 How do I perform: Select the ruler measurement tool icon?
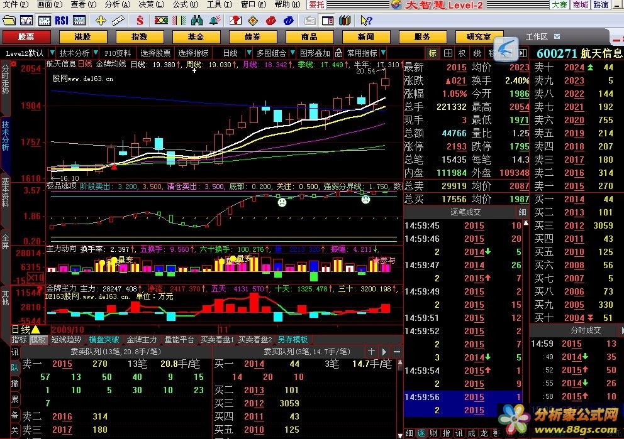click(x=118, y=20)
